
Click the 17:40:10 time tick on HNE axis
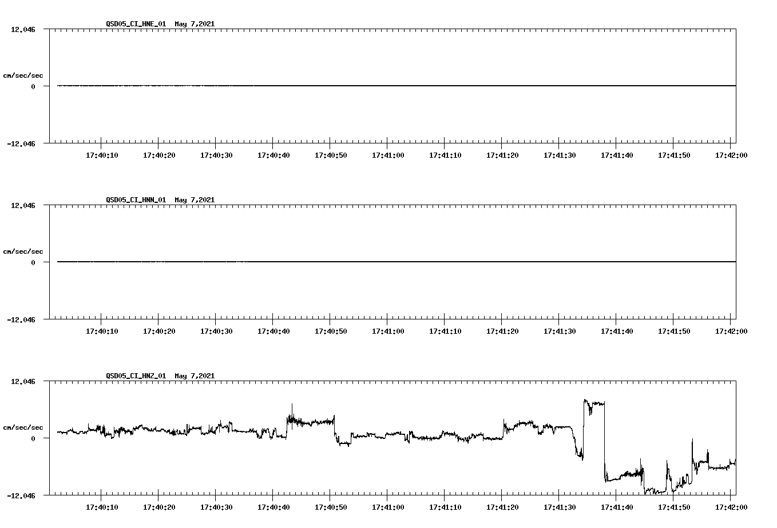tap(102, 146)
